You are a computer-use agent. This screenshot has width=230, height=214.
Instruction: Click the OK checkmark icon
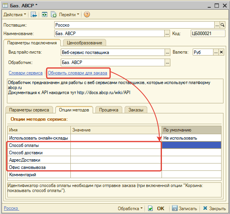coord(150,208)
